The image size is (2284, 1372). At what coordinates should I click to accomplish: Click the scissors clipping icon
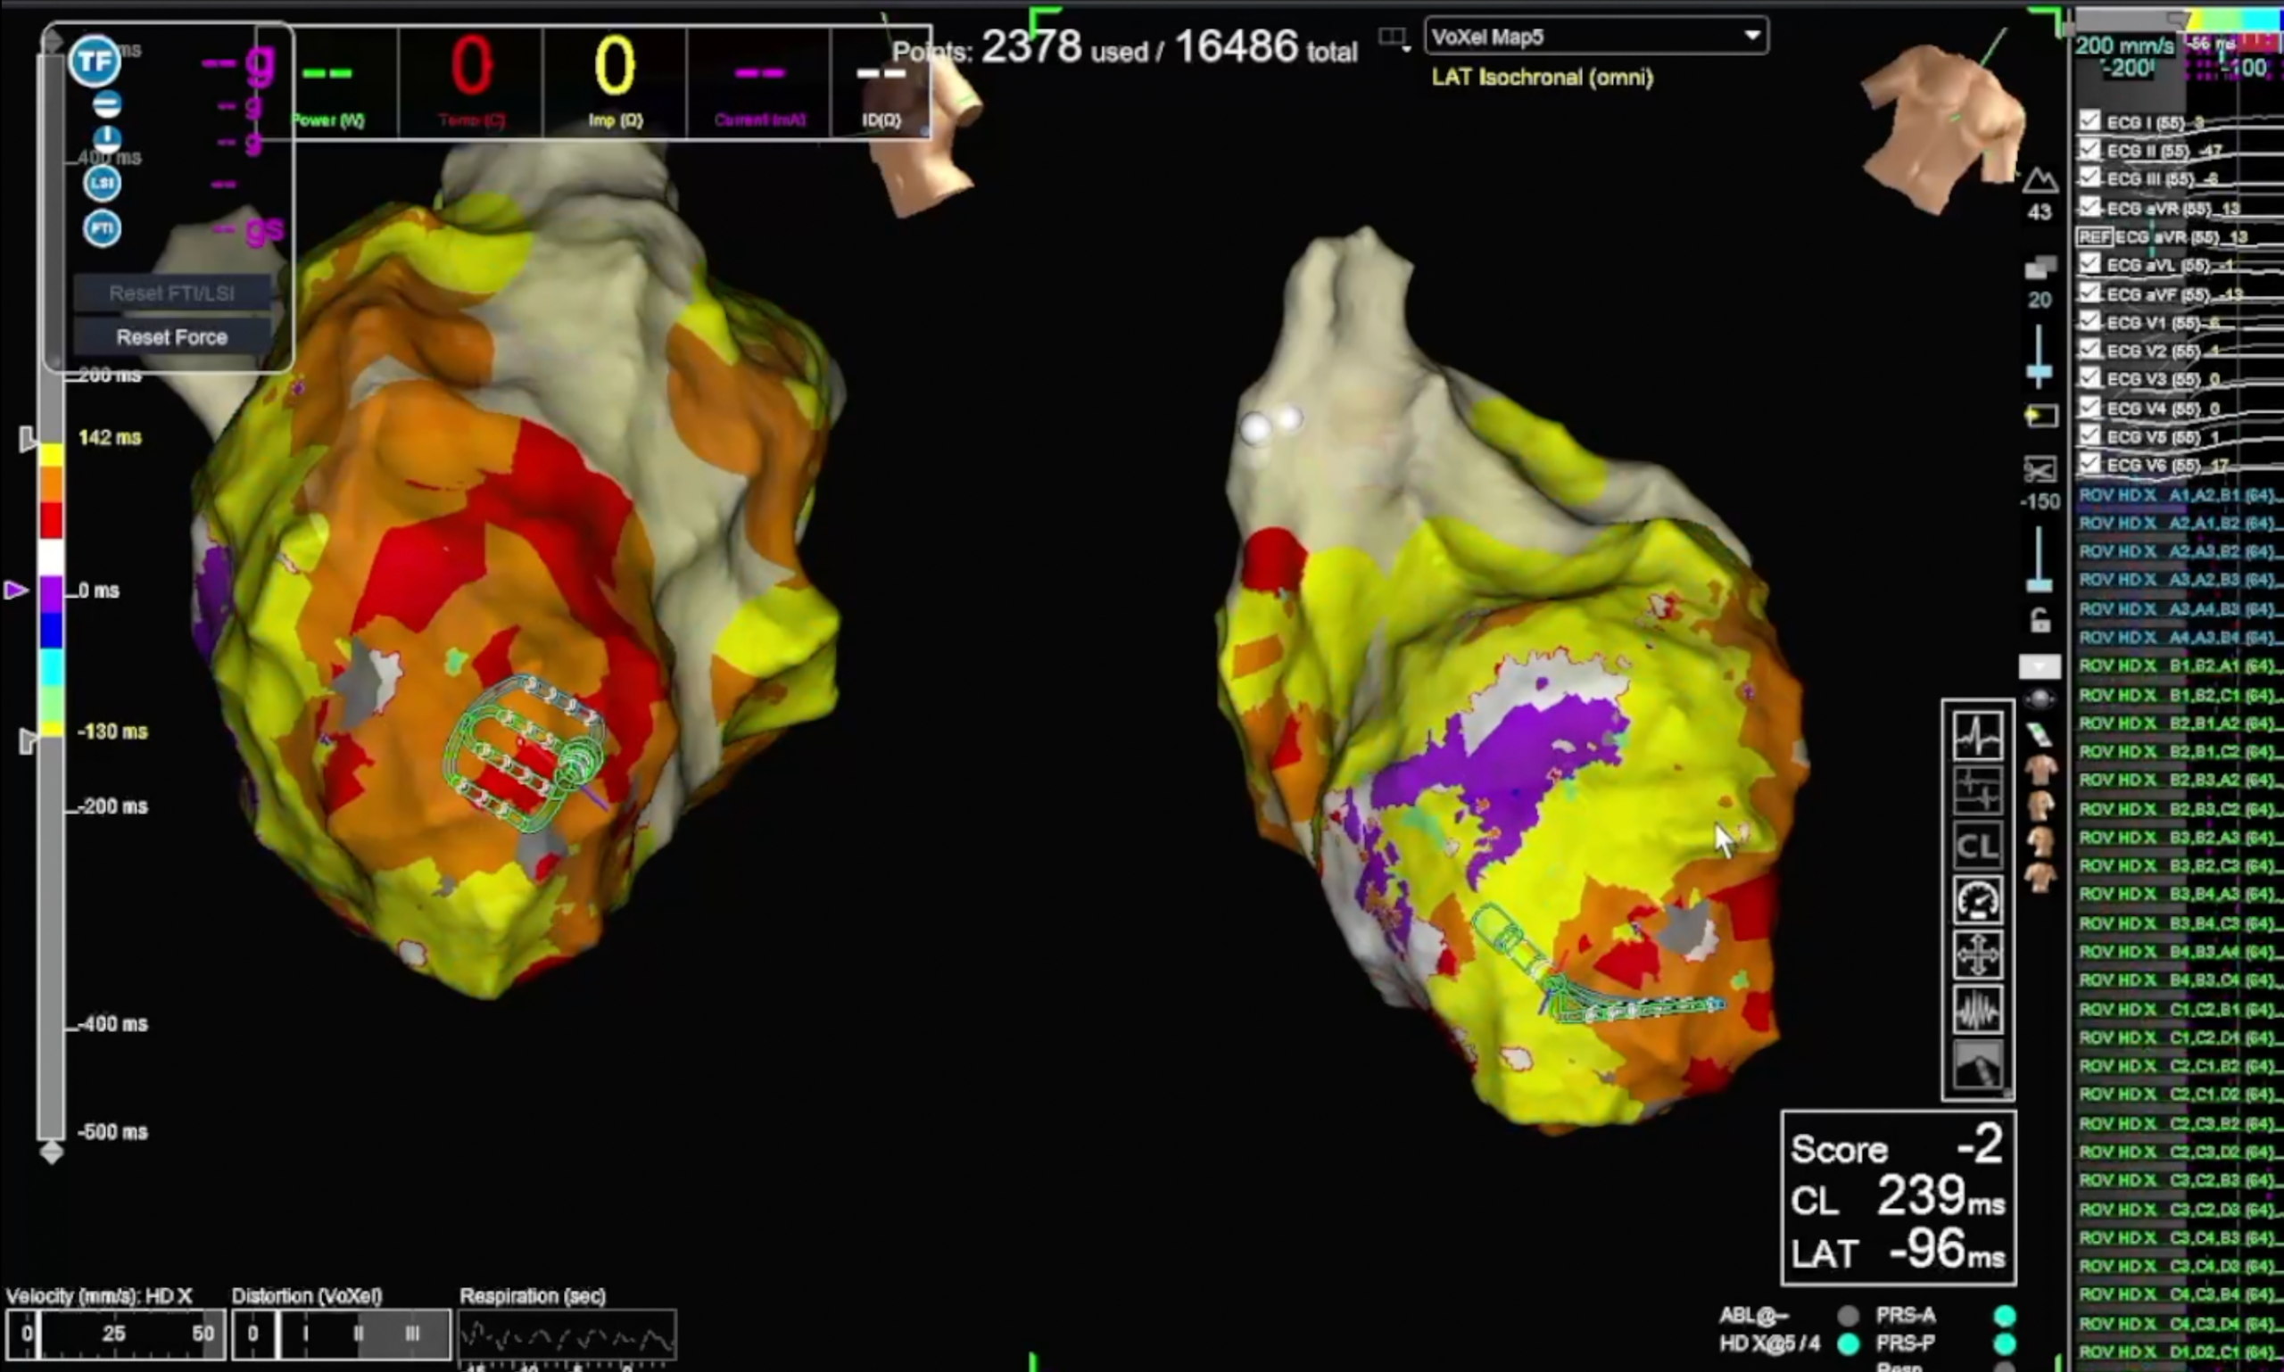tap(2039, 469)
